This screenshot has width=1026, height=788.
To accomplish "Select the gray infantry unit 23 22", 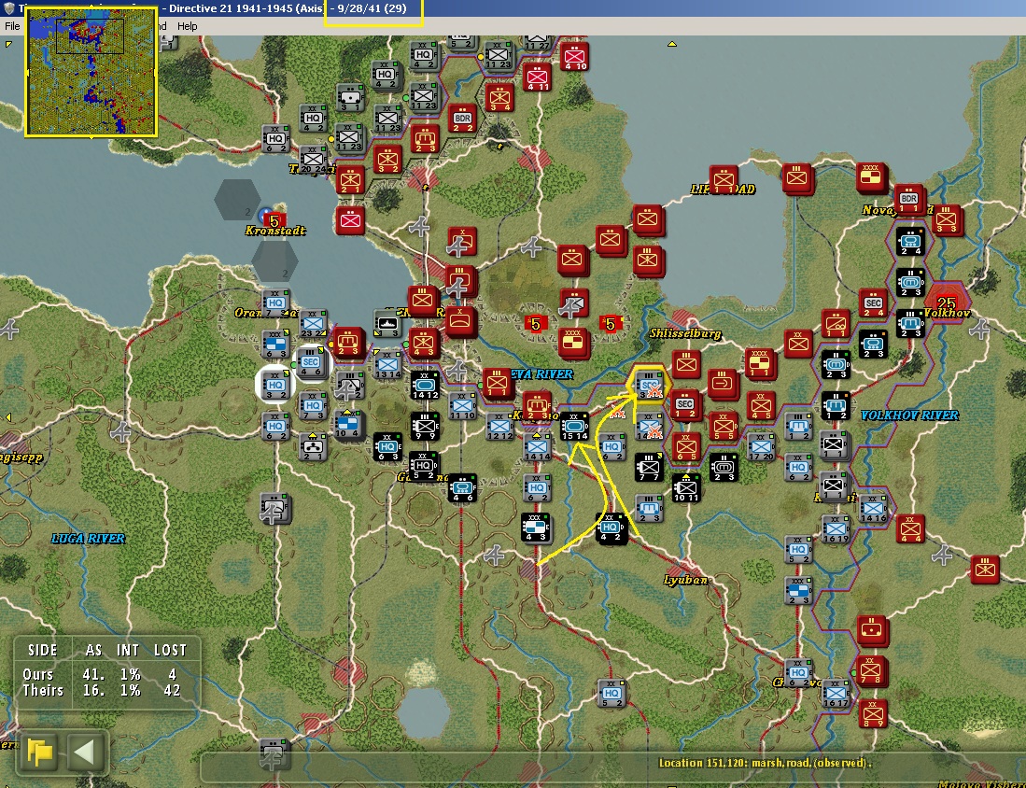I will tap(313, 324).
